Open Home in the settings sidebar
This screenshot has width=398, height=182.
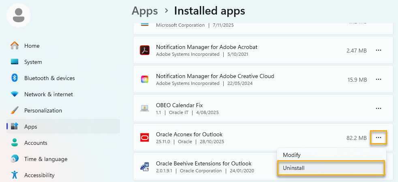32,46
